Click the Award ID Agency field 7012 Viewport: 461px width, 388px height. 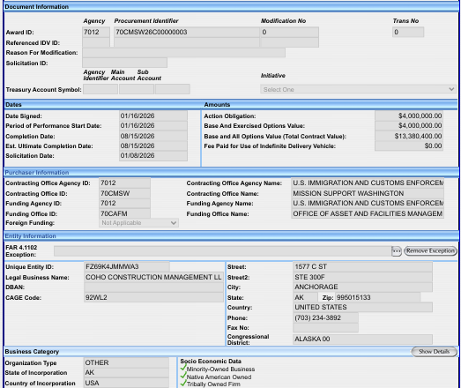[x=96, y=32]
